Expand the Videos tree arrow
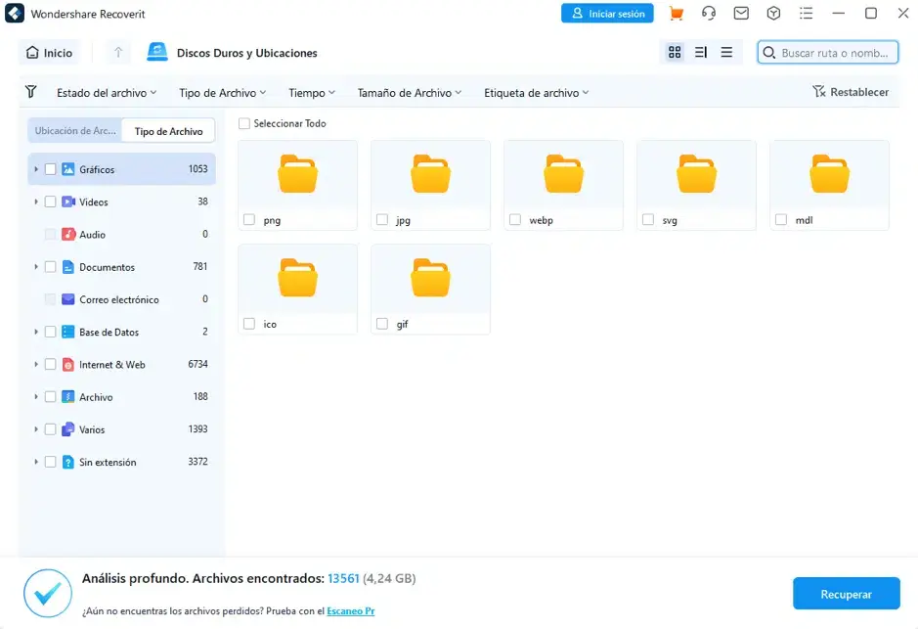Viewport: 918px width, 629px height. [36, 202]
